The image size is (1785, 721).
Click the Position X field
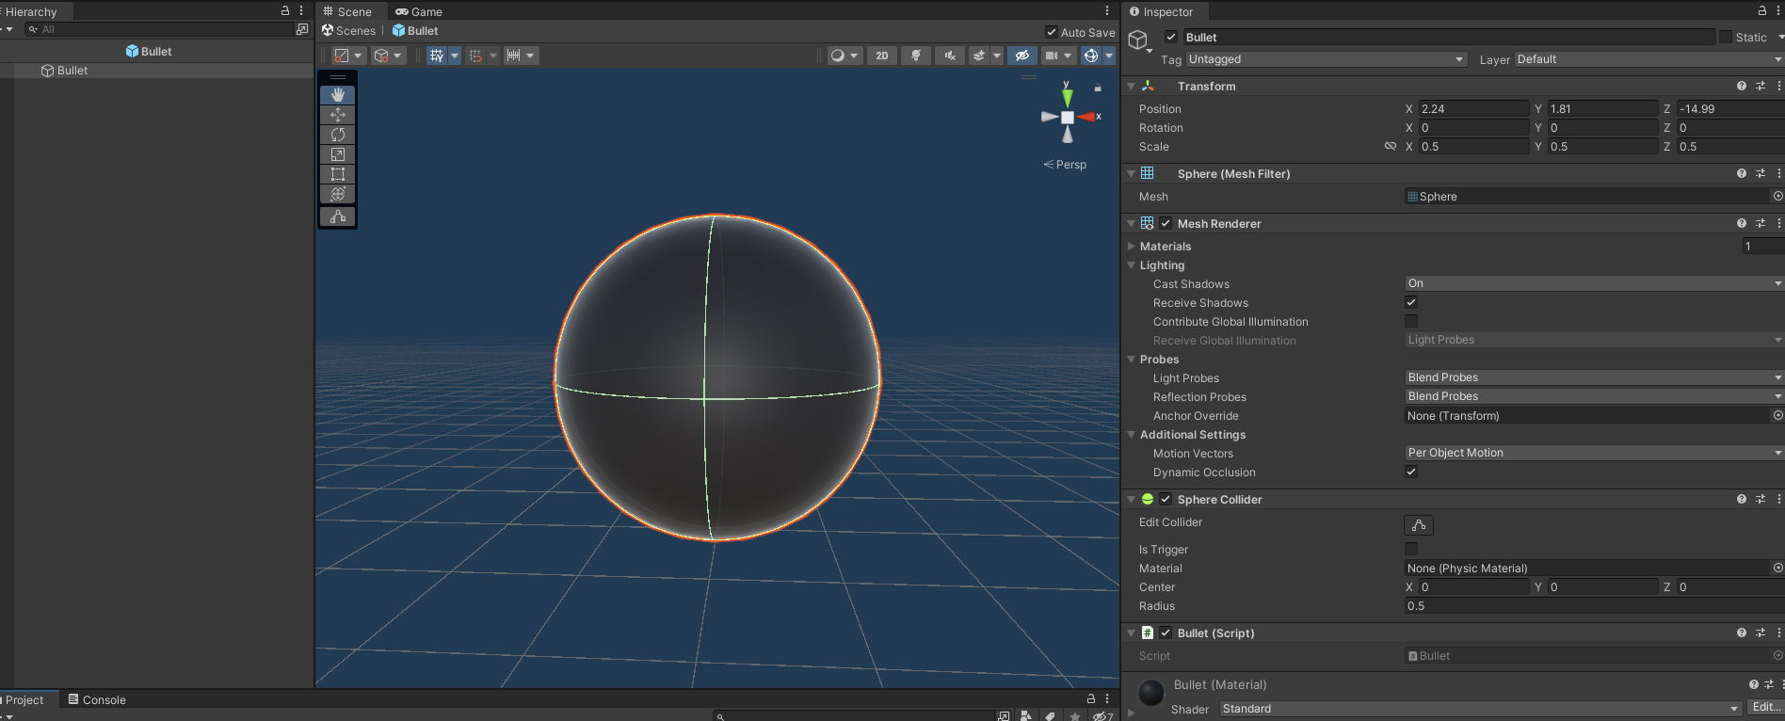coord(1473,108)
